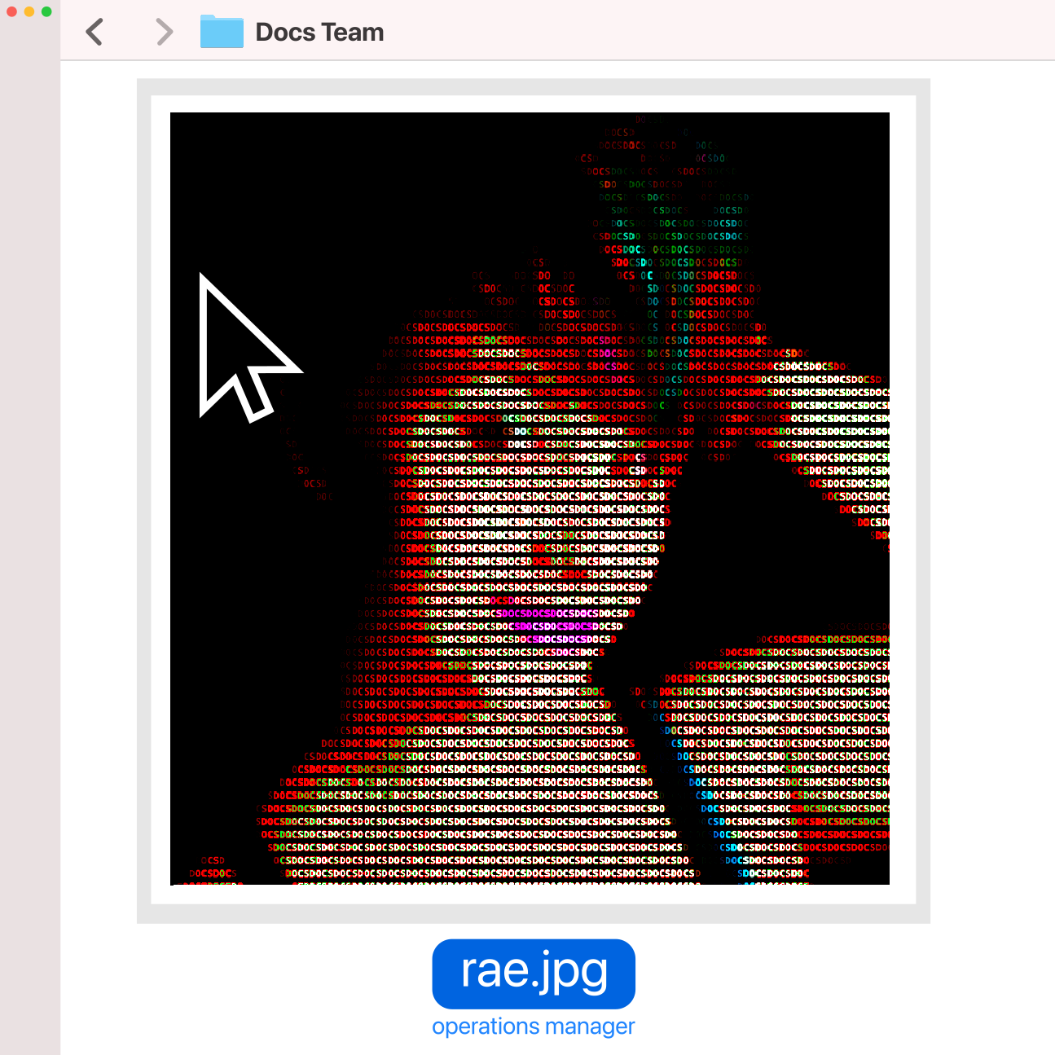Minimize the window with yellow button
The width and height of the screenshot is (1055, 1055).
[x=29, y=11]
